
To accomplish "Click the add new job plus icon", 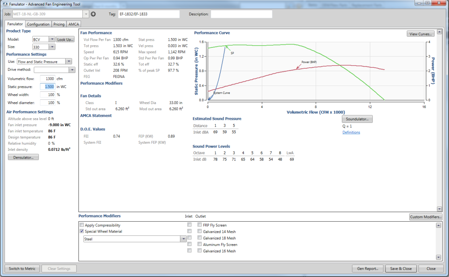I will [93, 14].
